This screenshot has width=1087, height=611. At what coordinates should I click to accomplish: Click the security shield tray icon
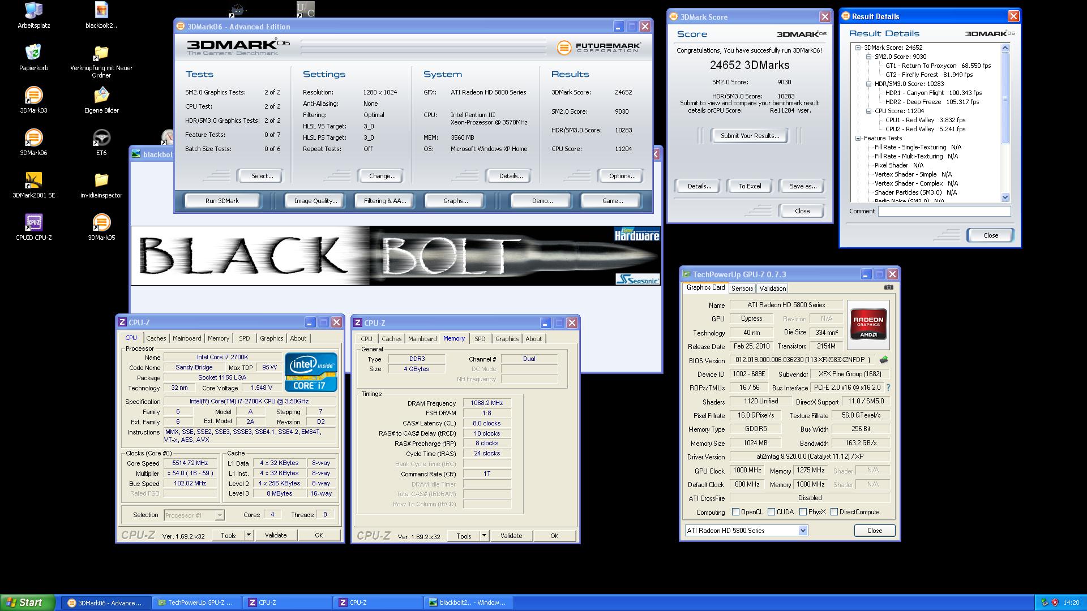[1055, 603]
